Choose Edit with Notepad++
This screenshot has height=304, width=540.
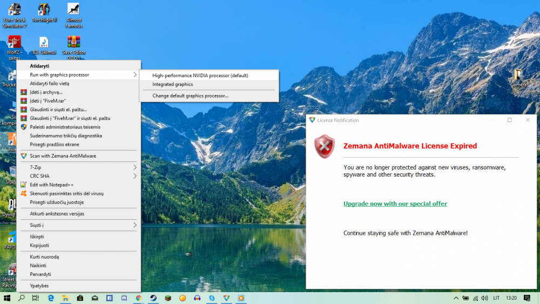(x=79, y=185)
